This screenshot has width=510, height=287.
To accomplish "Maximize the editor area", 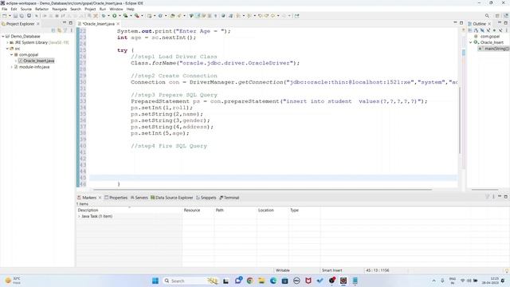I will (x=461, y=23).
